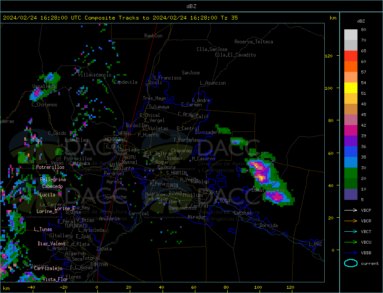Click the Ramblon label at the top of the map
Viewport: 383px width, 293px height.
[x=153, y=36]
